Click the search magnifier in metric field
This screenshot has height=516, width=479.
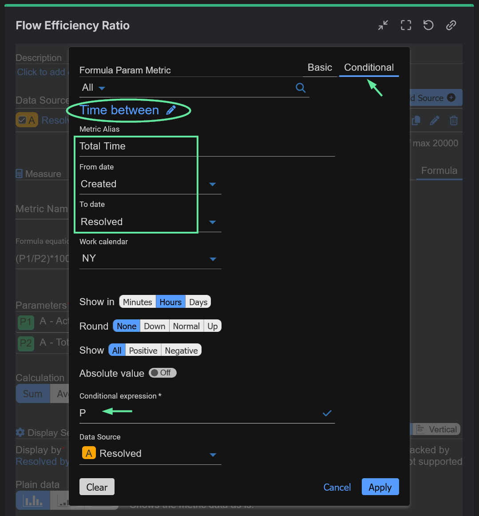pyautogui.click(x=301, y=88)
